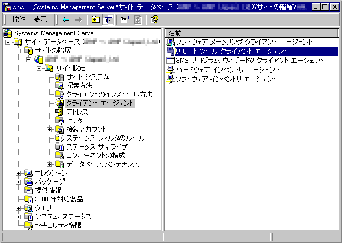
Task: Click the Properties toolbar icon
Action: (125, 20)
